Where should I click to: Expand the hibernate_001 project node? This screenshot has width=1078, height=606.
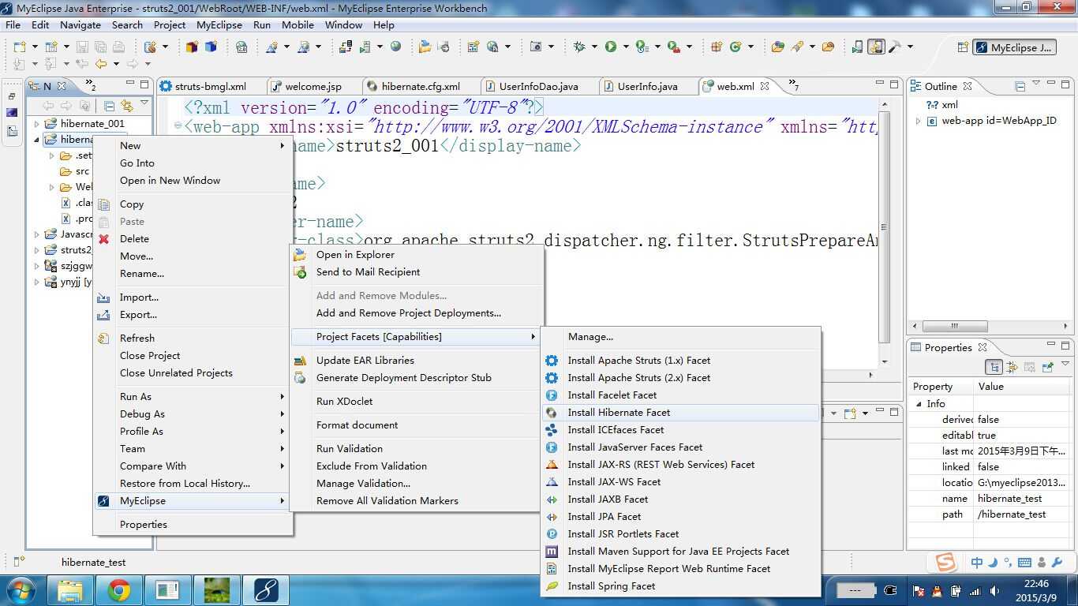click(36, 124)
